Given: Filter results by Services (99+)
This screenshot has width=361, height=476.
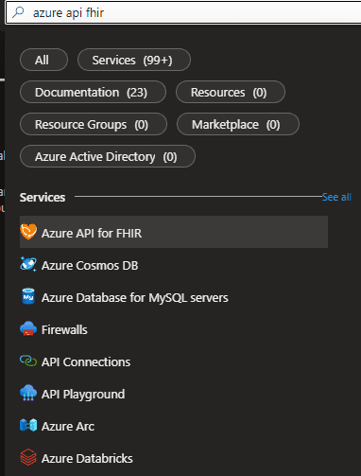Looking at the screenshot, I should click(134, 60).
